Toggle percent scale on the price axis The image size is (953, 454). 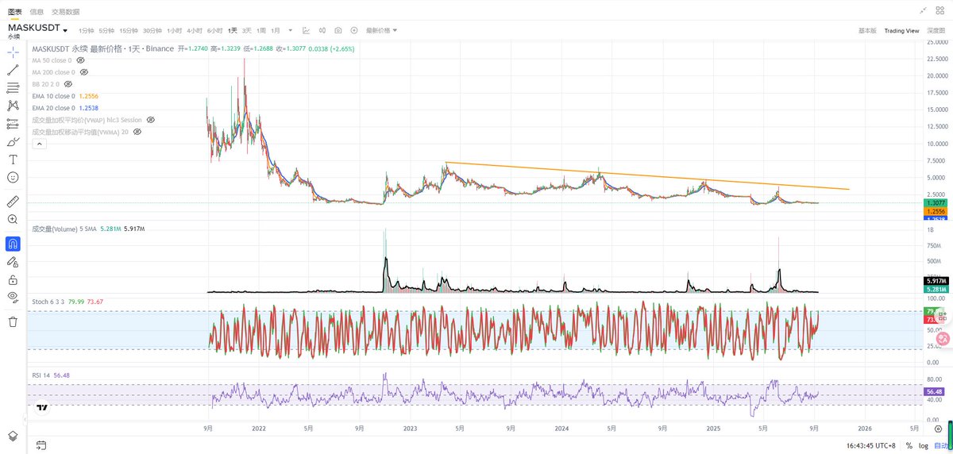[x=909, y=445]
